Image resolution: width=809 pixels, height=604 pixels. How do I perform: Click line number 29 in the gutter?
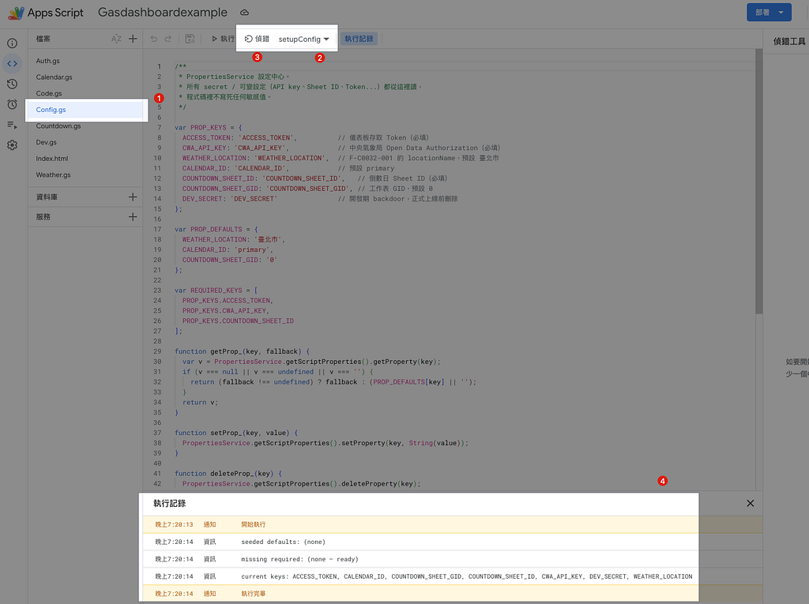tap(157, 351)
